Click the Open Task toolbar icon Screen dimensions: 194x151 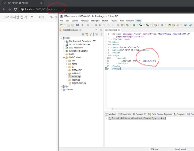[x=173, y=25]
